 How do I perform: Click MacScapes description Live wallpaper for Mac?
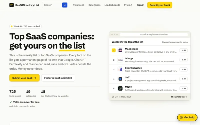(151, 52)
